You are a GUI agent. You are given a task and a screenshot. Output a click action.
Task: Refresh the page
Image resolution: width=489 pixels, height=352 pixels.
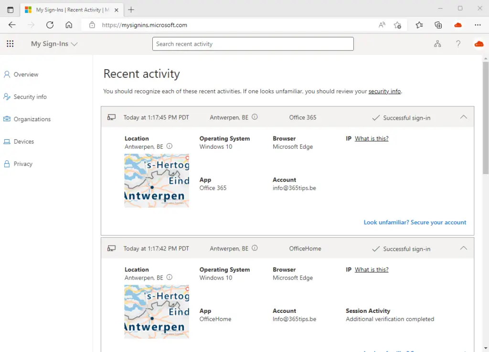50,25
